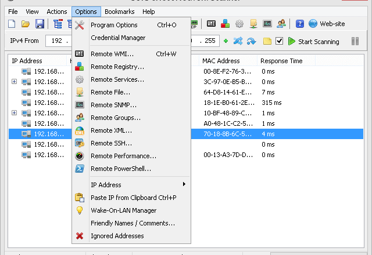The height and width of the screenshot is (255, 372).
Task: Expand the second IP address tree row
Action: [15, 82]
